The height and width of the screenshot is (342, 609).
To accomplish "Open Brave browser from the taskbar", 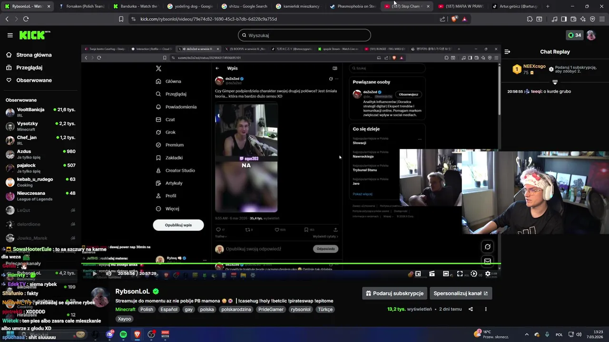I will (137, 334).
